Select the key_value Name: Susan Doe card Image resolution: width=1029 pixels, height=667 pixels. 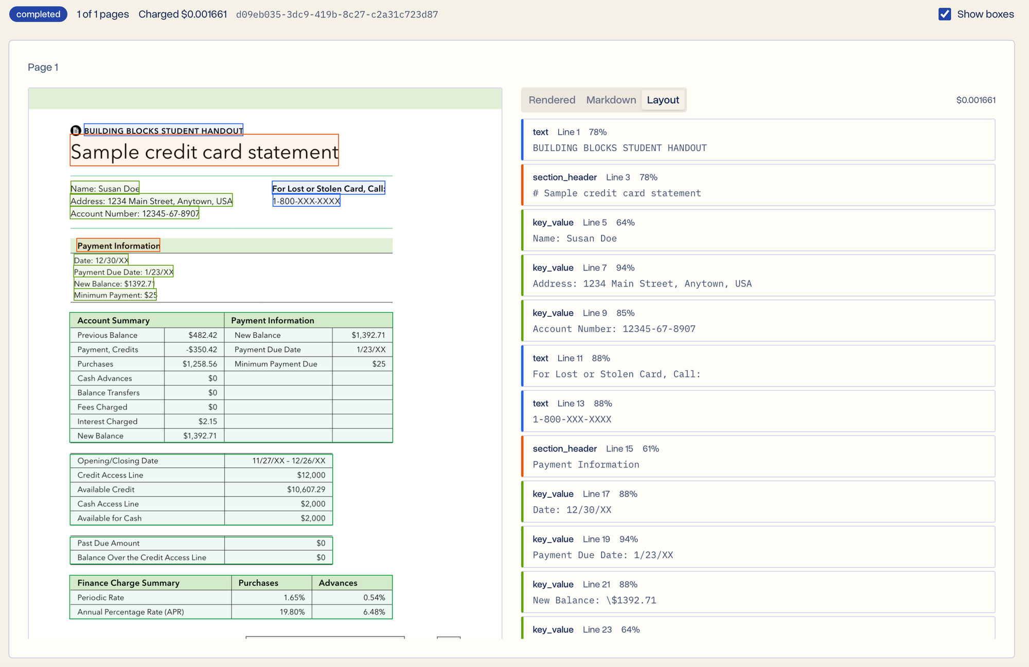(x=758, y=230)
